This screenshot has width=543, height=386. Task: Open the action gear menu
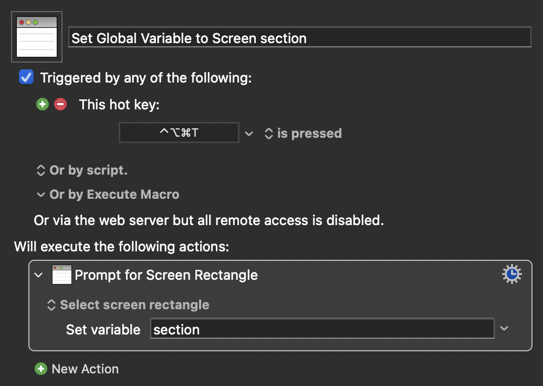pyautogui.click(x=511, y=275)
